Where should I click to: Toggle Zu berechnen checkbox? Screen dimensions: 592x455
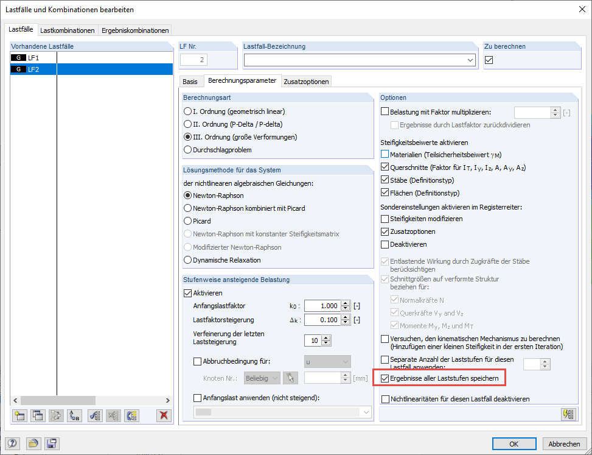coord(489,60)
